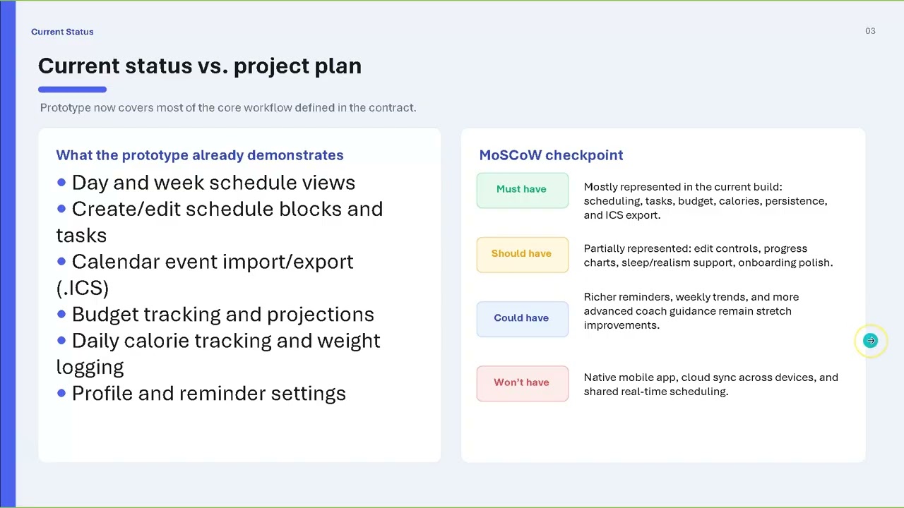Click the 'Native mobile app, cloud sync' description
904x508 pixels.
710,385
